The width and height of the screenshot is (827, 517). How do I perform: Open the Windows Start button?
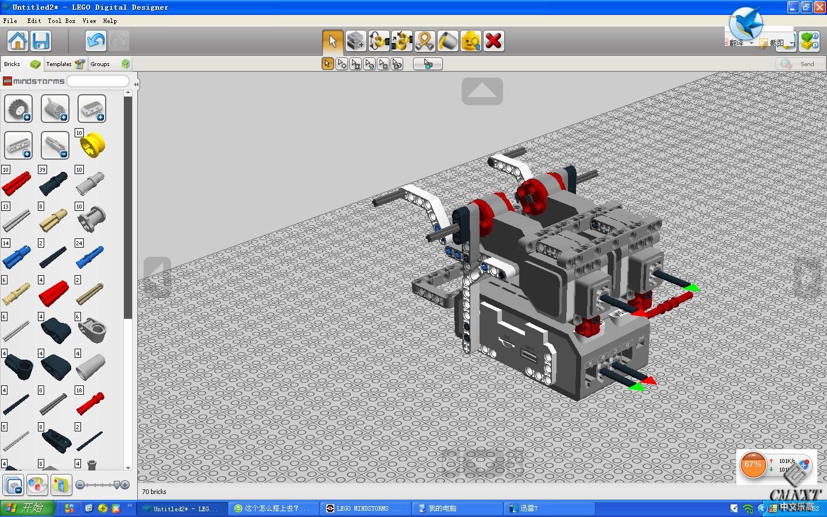pyautogui.click(x=28, y=508)
